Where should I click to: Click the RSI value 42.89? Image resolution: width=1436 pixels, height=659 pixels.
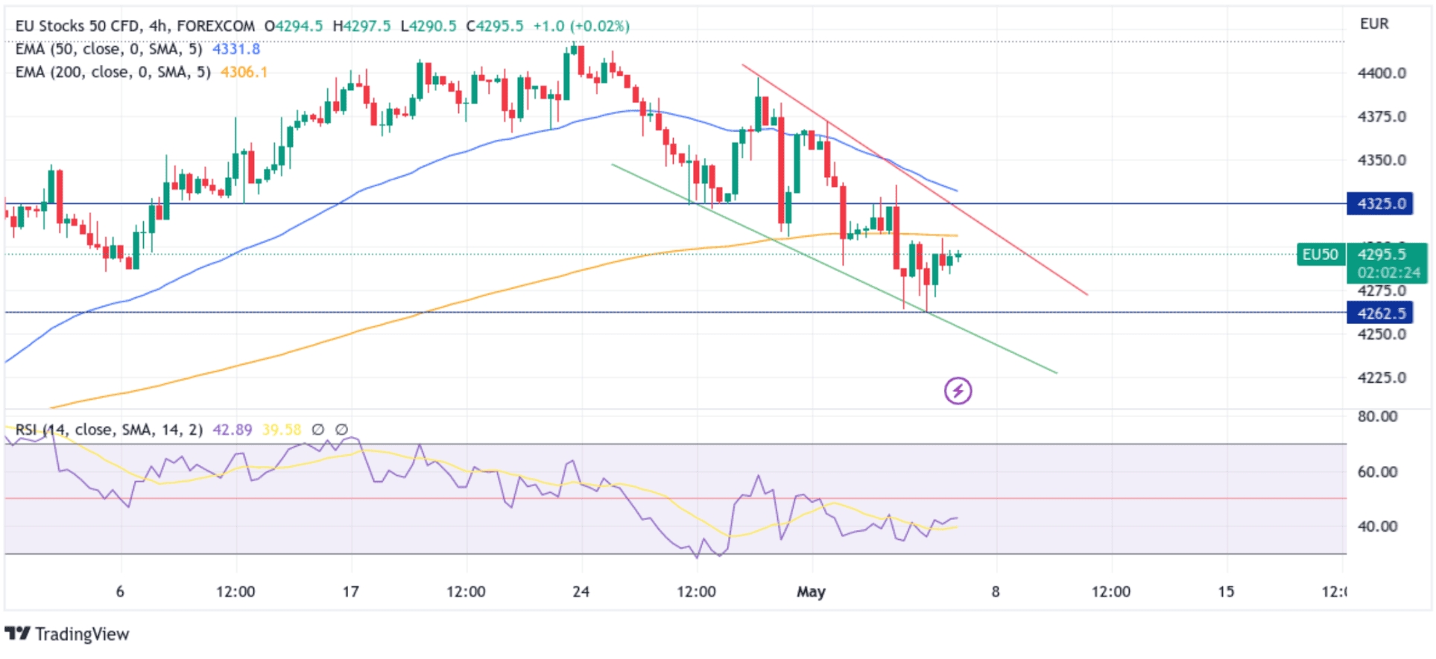[x=233, y=430]
